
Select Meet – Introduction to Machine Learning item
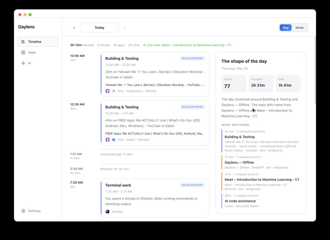pos(261,182)
